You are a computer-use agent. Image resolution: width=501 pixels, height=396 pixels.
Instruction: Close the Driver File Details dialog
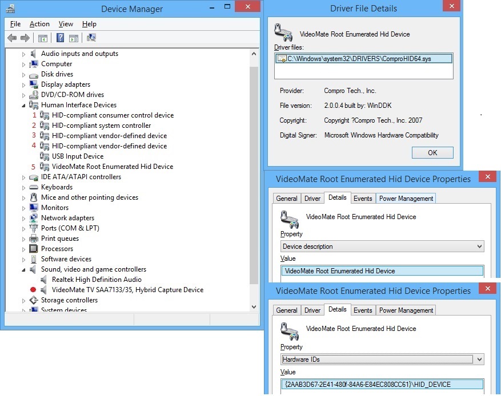tap(452, 6)
